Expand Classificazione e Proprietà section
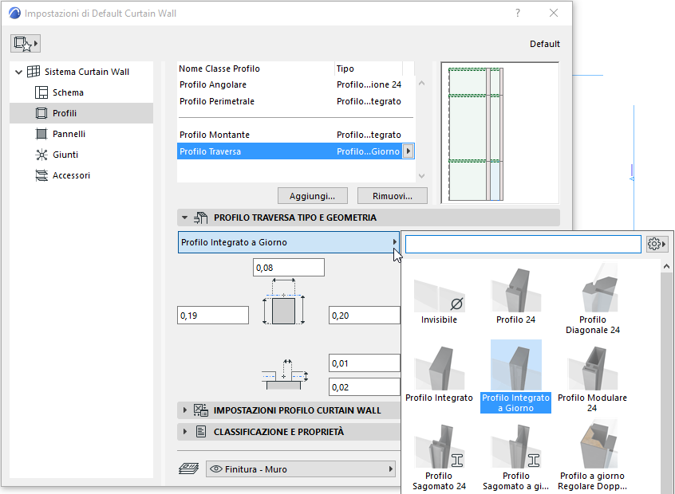The height and width of the screenshot is (494, 675). tap(184, 431)
